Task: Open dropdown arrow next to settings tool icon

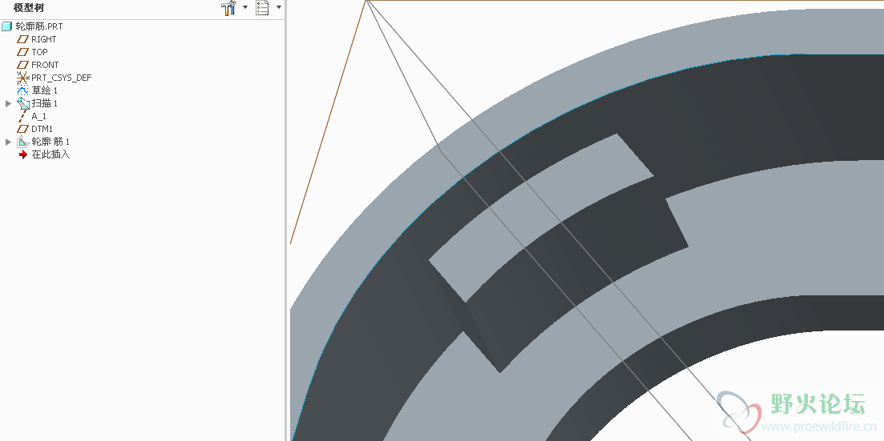Action: tap(244, 7)
